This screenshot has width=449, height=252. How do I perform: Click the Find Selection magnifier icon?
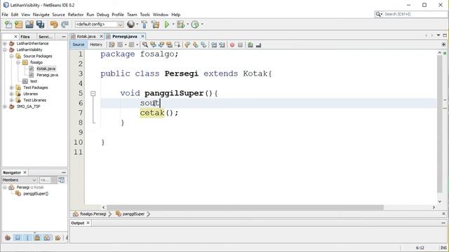pyautogui.click(x=145, y=45)
